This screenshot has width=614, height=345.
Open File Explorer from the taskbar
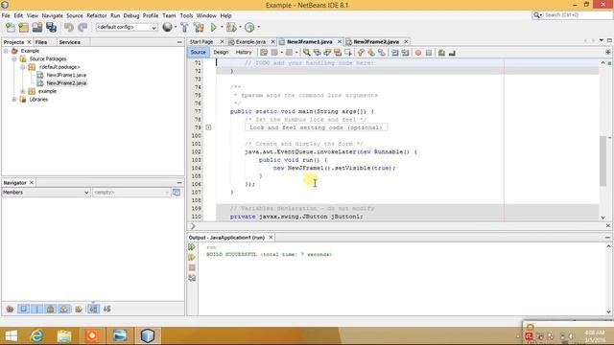pyautogui.click(x=64, y=335)
